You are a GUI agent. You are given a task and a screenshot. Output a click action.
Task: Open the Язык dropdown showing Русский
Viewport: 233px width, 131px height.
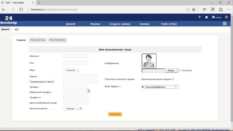pyautogui.click(x=71, y=70)
